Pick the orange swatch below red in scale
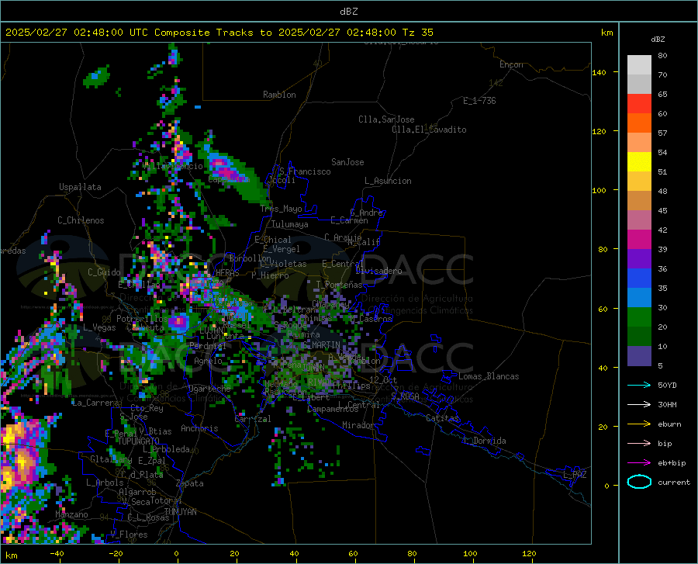The width and height of the screenshot is (698, 564). pos(639,123)
